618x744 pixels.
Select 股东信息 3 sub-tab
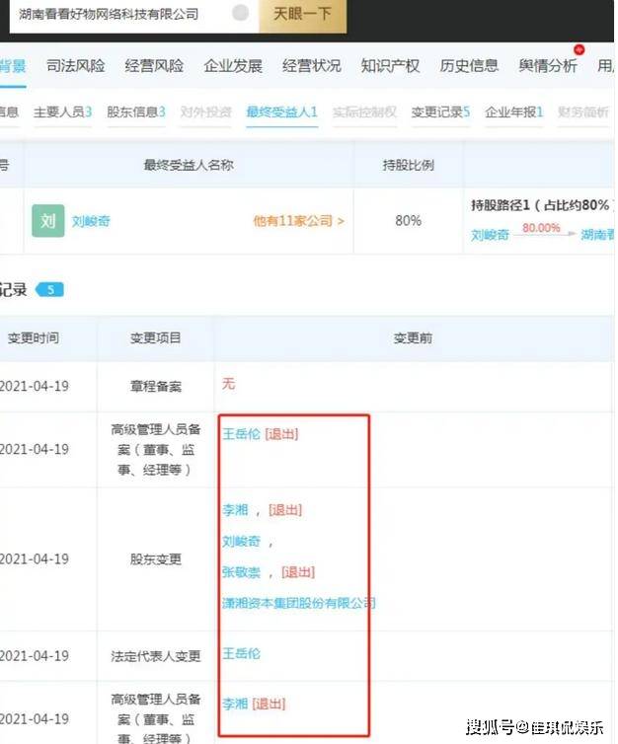coord(136,112)
